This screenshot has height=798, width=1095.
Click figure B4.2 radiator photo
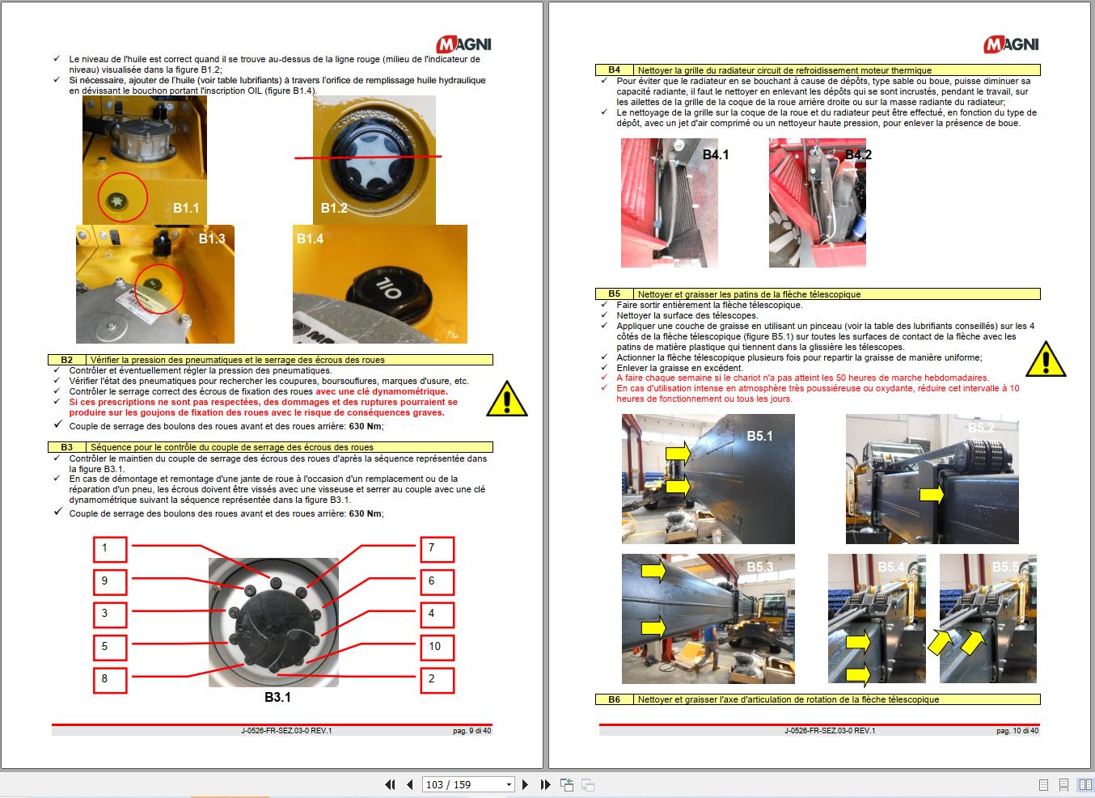click(818, 203)
